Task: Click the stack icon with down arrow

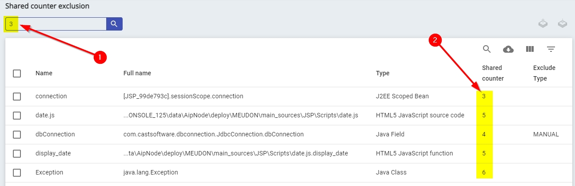Action: (563, 23)
